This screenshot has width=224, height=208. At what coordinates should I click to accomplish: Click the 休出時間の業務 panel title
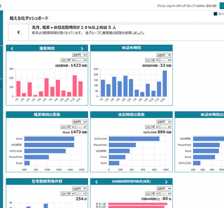(131, 115)
